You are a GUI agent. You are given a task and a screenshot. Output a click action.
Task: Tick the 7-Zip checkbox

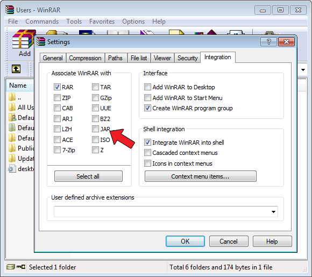(x=57, y=150)
